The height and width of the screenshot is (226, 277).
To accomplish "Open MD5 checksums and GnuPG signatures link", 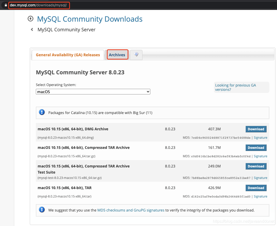I will (x=131, y=210).
